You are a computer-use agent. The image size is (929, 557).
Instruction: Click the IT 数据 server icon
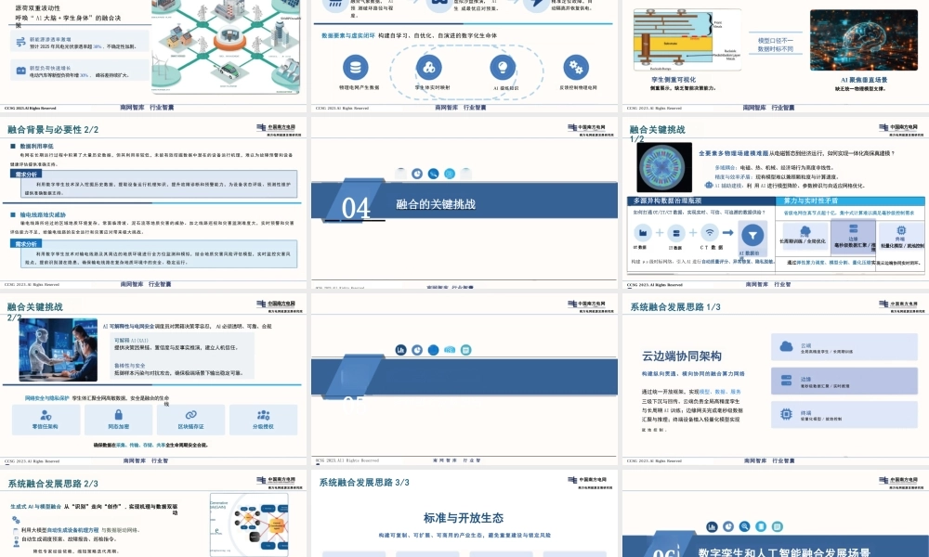point(675,232)
